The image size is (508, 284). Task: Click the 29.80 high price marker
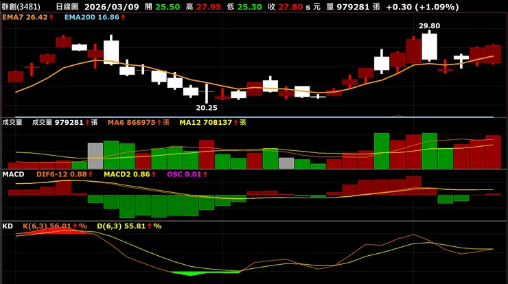coord(429,26)
